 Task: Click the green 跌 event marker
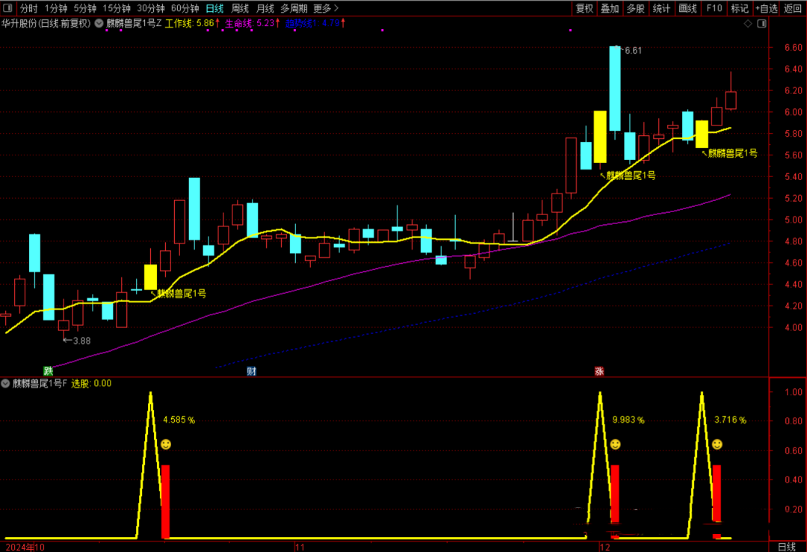click(49, 370)
